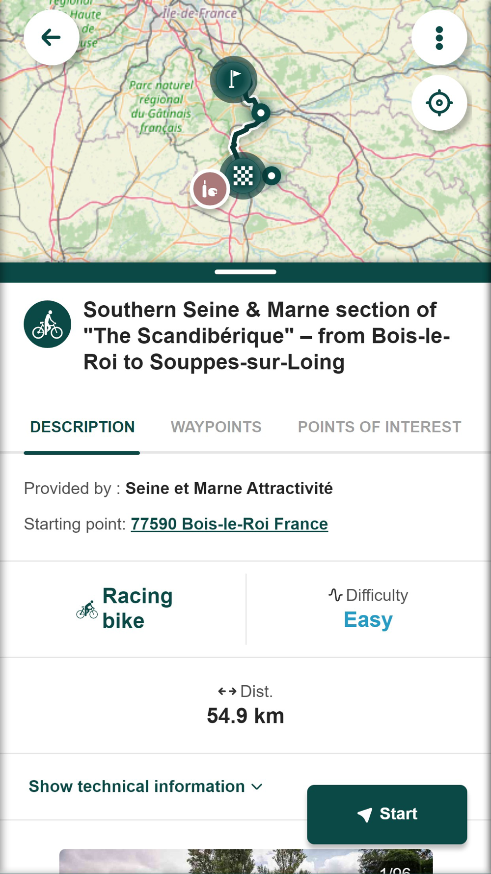Switch to the Waypoints tab
Viewport: 491px width, 874px height.
(216, 427)
